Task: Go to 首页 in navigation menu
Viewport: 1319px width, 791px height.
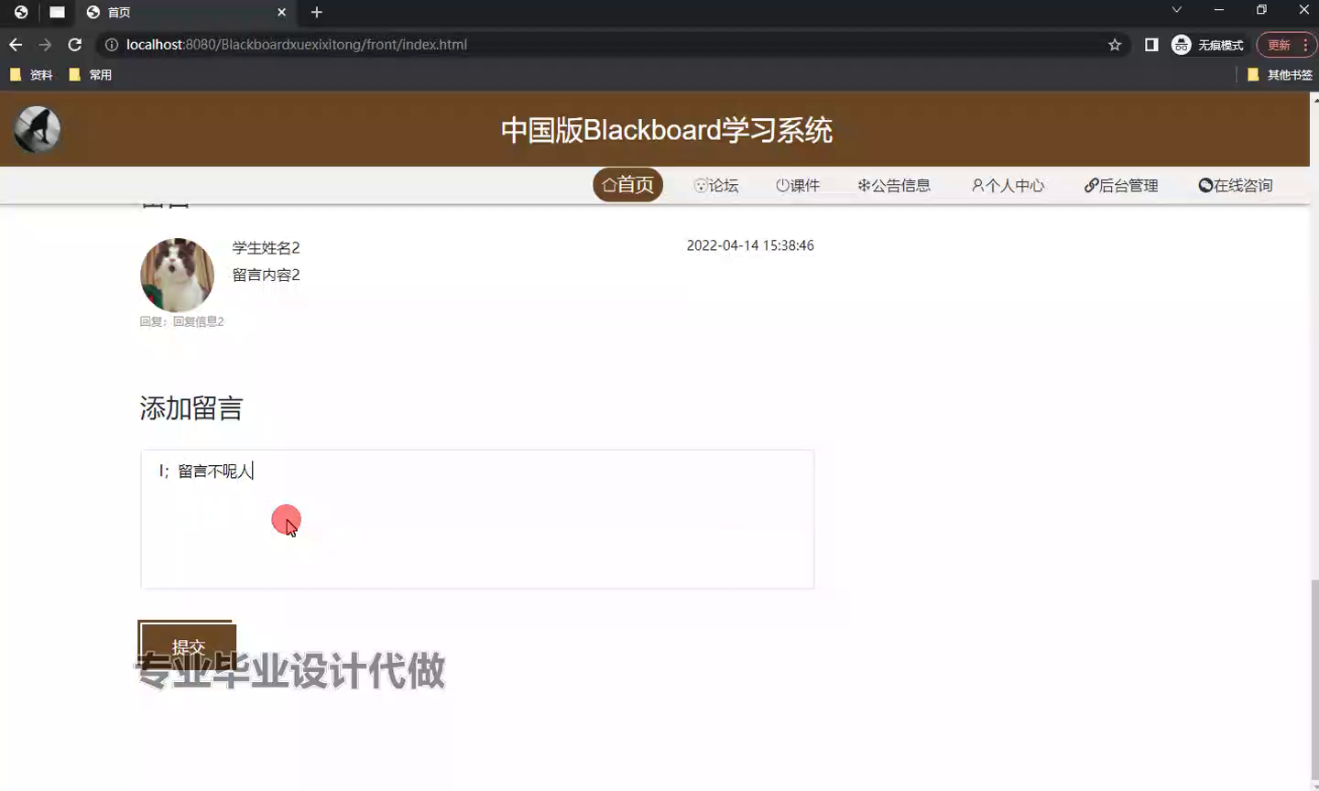Action: coord(627,185)
